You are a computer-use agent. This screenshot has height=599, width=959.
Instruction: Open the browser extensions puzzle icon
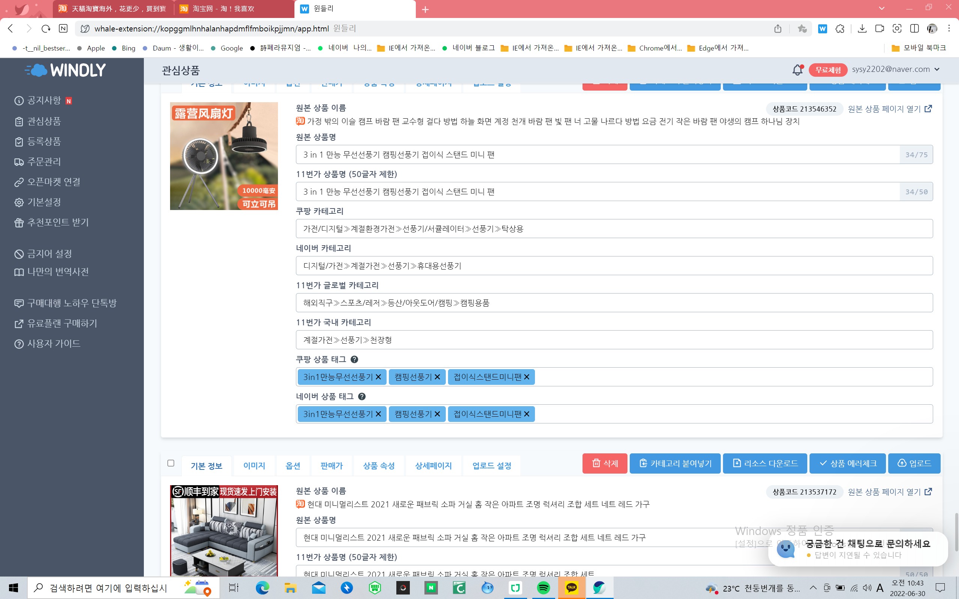(x=840, y=28)
